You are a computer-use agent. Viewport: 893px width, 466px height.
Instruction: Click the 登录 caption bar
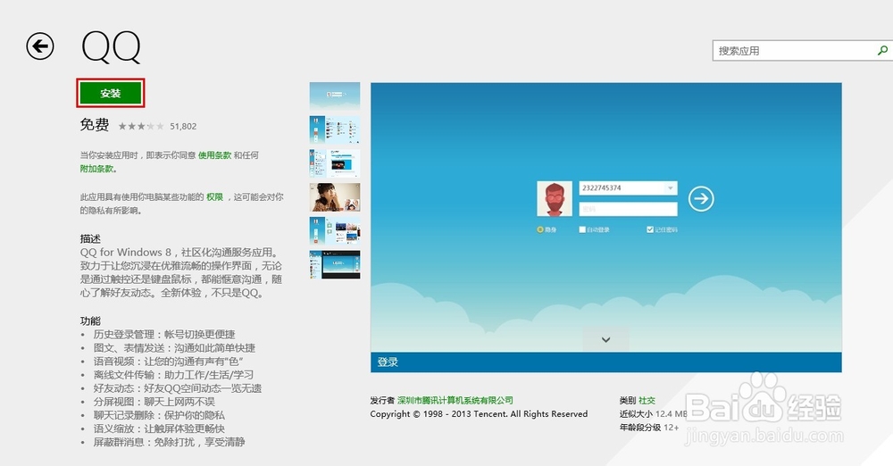point(606,362)
